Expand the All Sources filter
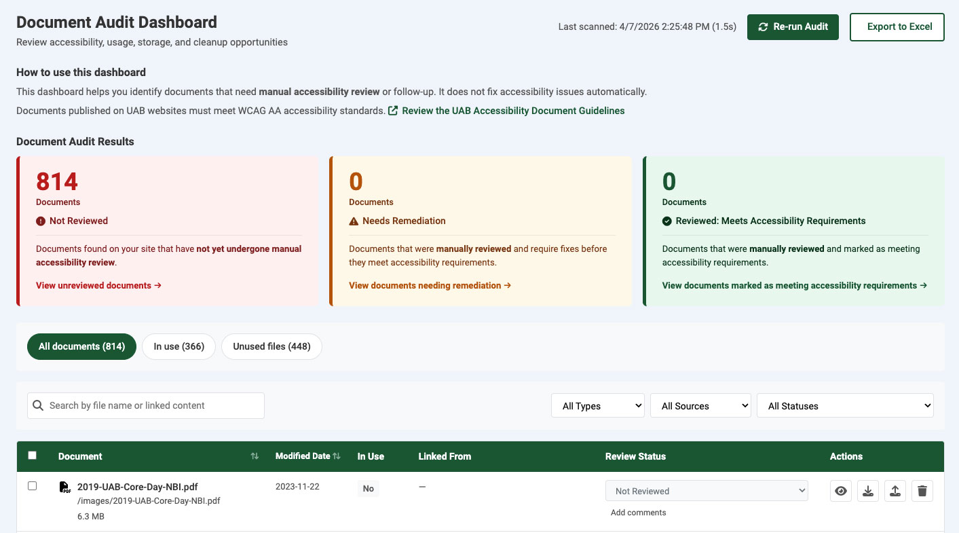 (700, 406)
